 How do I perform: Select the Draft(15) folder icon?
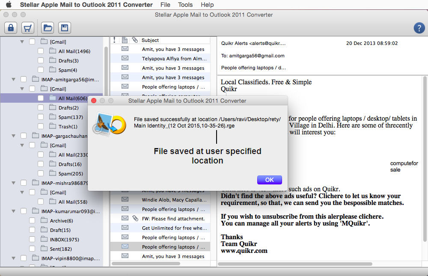coord(44,230)
